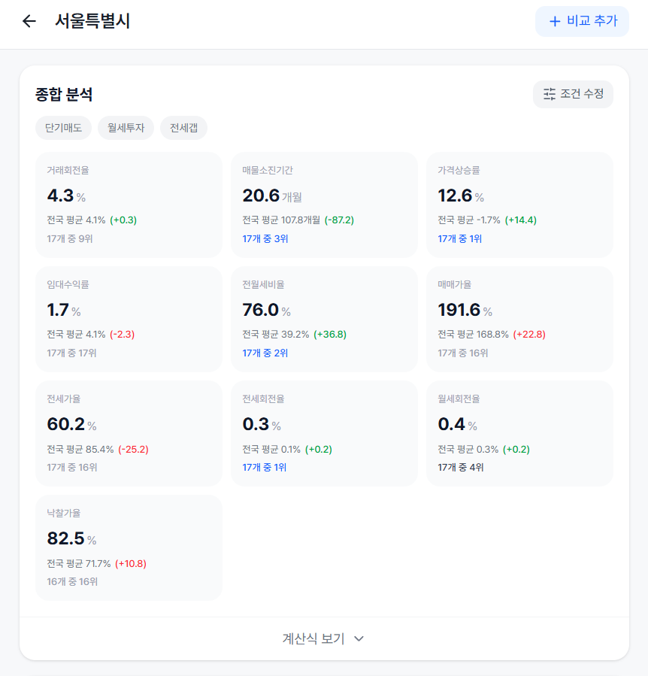Select the 월세투자 tab chip
This screenshot has width=648, height=676.
point(124,128)
